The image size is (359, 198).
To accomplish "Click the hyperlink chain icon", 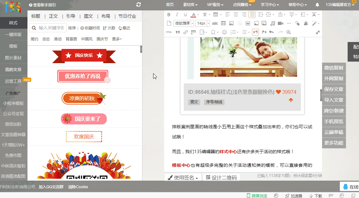I will [185, 32].
